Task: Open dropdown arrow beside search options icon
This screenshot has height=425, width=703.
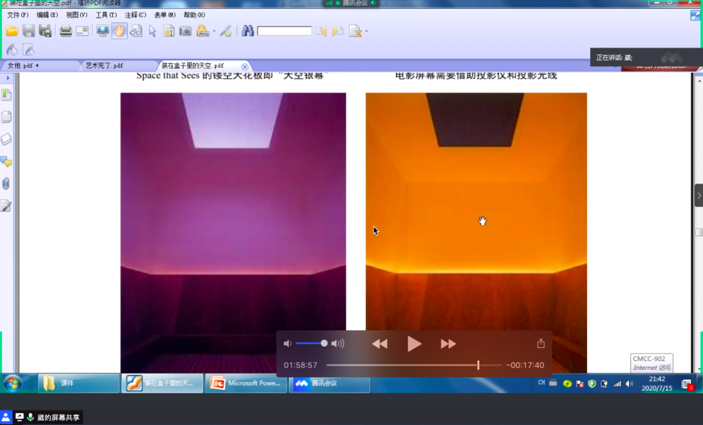Action: (367, 32)
